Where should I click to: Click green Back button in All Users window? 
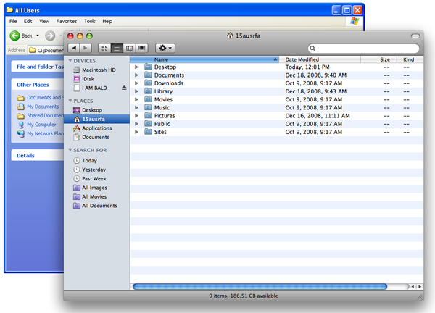coord(21,36)
